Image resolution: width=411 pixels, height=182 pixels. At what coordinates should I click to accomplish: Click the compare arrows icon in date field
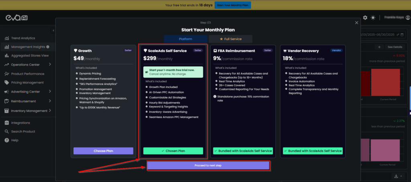[x=398, y=34]
